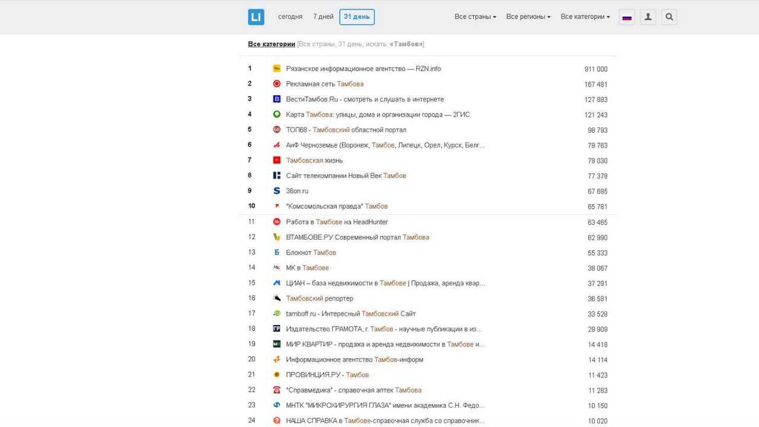This screenshot has height=427, width=759.
Task: Click the Тамбовский репортер favicon
Action: [276, 298]
